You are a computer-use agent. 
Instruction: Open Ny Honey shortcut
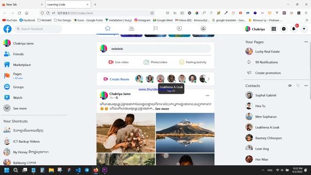pyautogui.click(x=31, y=152)
